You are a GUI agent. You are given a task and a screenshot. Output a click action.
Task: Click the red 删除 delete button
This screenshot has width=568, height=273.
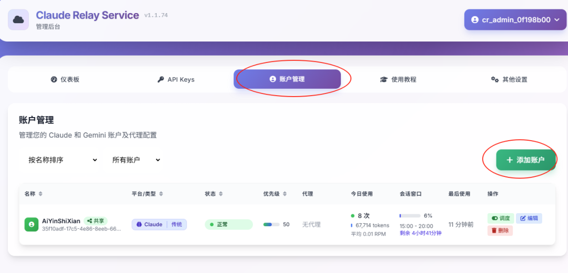[500, 230]
